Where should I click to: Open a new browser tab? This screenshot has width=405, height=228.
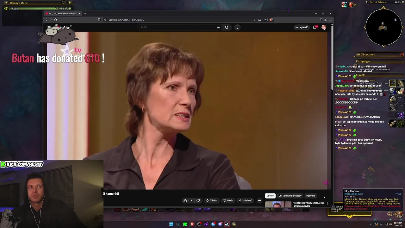[85, 13]
